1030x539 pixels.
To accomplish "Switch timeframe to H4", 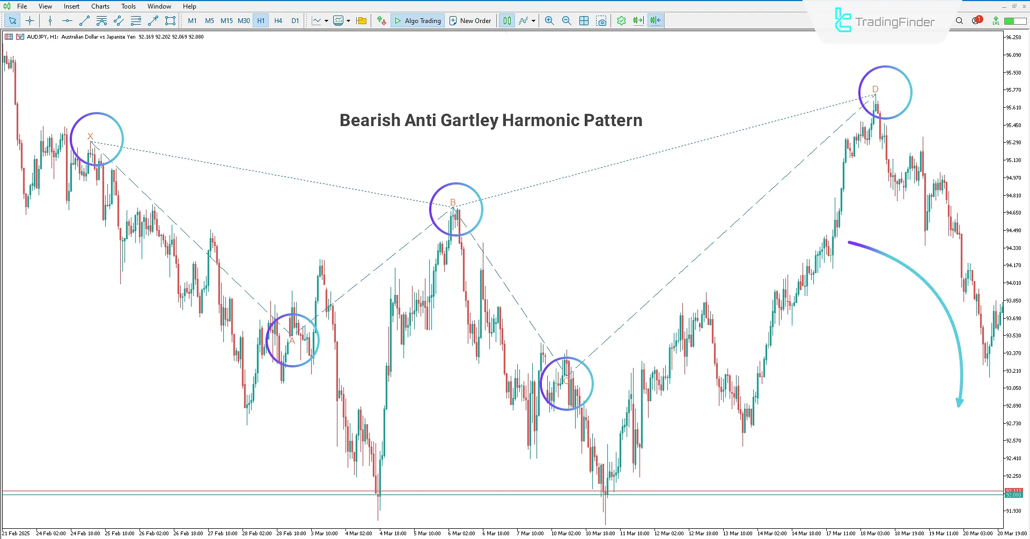I will point(278,20).
